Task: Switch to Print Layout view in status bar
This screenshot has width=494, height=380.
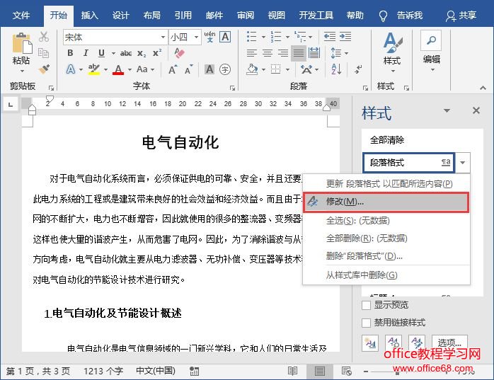Action: click(318, 371)
